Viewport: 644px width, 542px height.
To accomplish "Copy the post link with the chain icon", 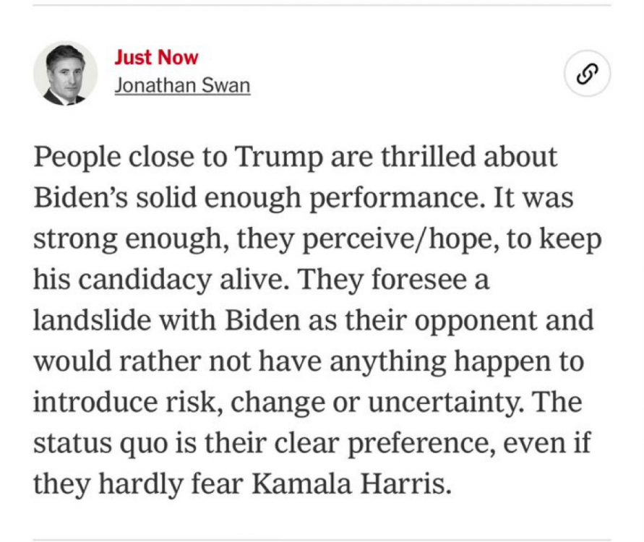I will pos(588,73).
